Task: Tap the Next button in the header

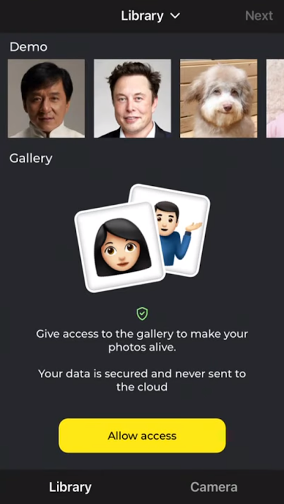Action: click(x=259, y=16)
